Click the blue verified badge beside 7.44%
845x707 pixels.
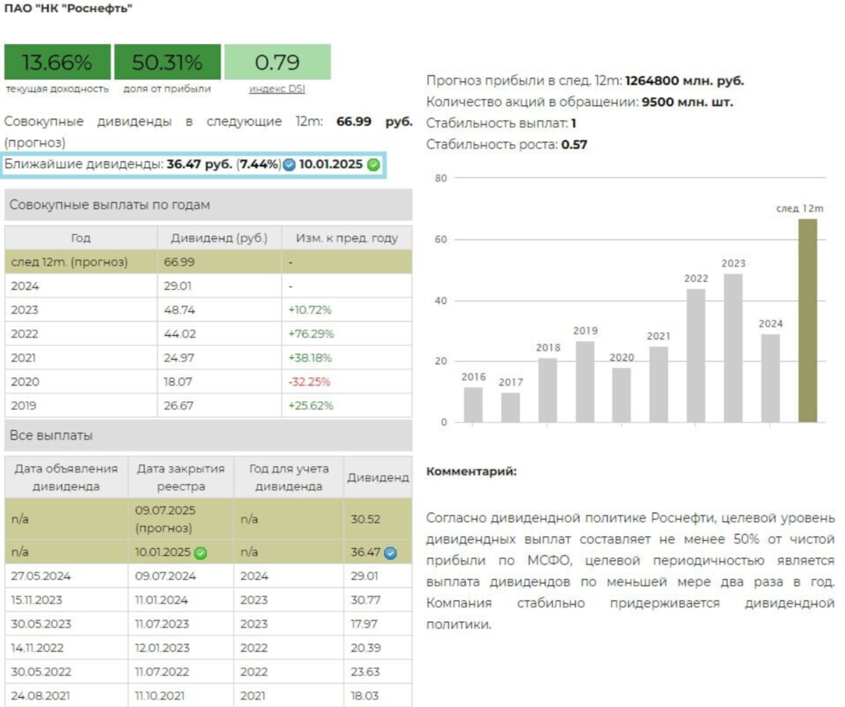pos(289,165)
